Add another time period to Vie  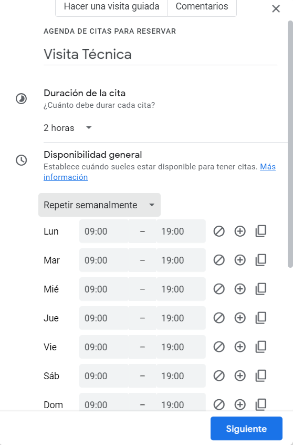(240, 347)
